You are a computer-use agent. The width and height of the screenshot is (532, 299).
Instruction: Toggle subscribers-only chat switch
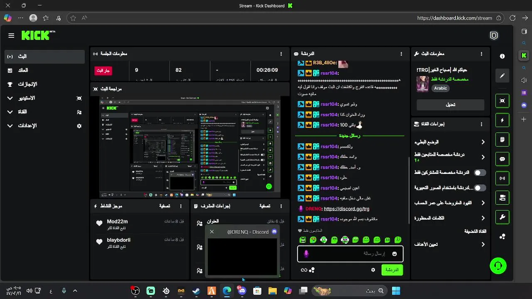pos(480,172)
